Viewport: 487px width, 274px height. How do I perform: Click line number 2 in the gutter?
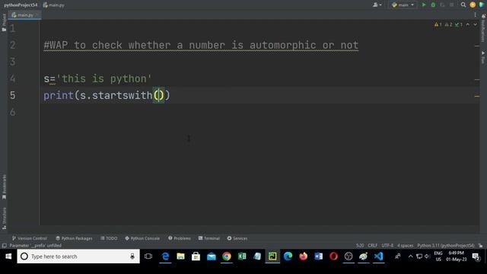[x=12, y=45]
